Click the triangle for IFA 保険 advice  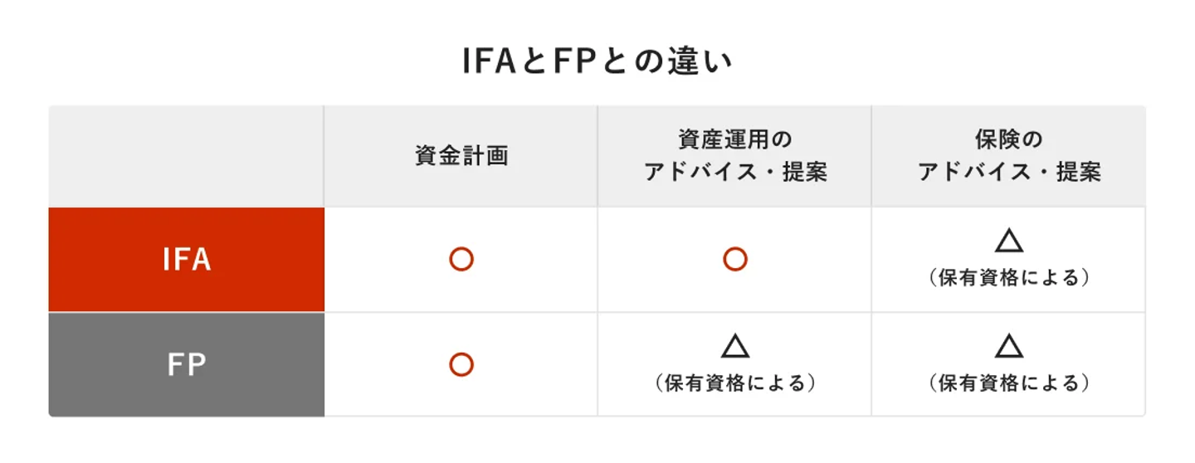point(1008,241)
